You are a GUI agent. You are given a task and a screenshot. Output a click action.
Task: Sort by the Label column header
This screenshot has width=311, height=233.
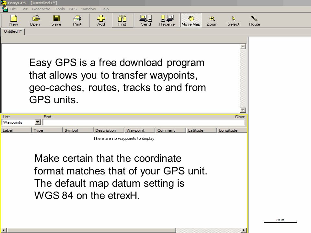coord(16,130)
